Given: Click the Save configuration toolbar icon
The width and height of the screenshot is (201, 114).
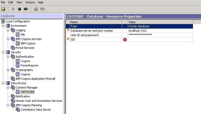Looking at the screenshot, I should (3, 9).
